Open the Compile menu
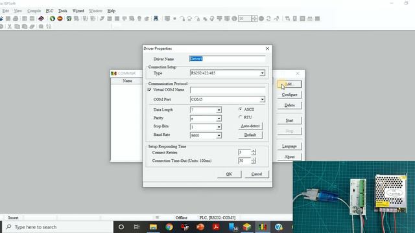The width and height of the screenshot is (415, 233). click(34, 11)
